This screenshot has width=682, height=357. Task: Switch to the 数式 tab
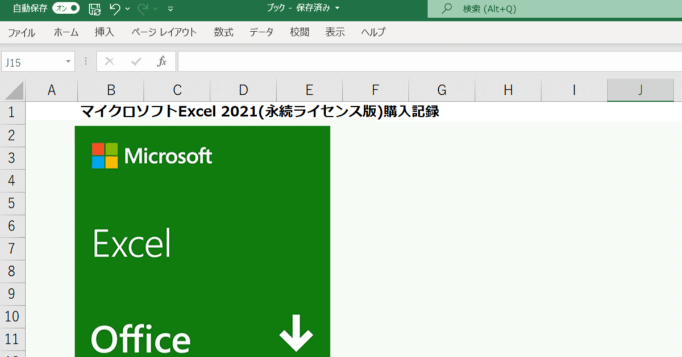coord(224,32)
